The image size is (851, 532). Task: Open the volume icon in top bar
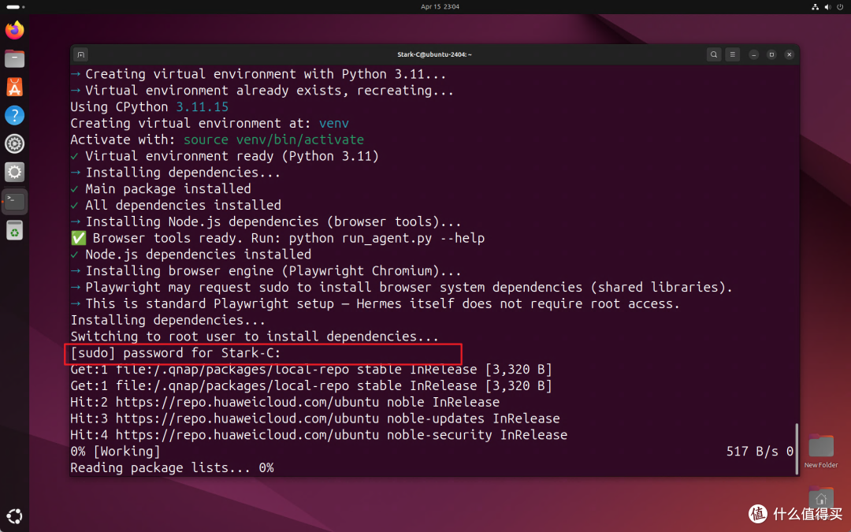[x=827, y=7]
